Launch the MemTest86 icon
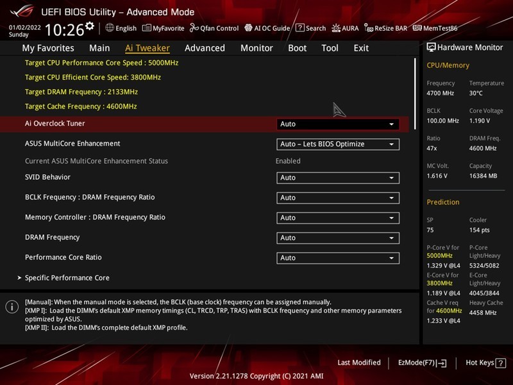The height and width of the screenshot is (385, 513). point(417,28)
